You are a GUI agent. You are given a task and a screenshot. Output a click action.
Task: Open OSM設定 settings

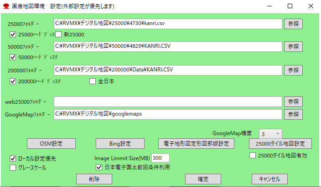tap(51, 144)
